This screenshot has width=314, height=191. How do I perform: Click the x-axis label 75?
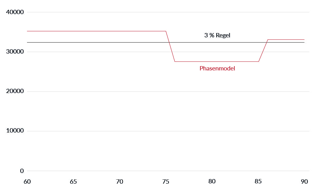[166, 182]
